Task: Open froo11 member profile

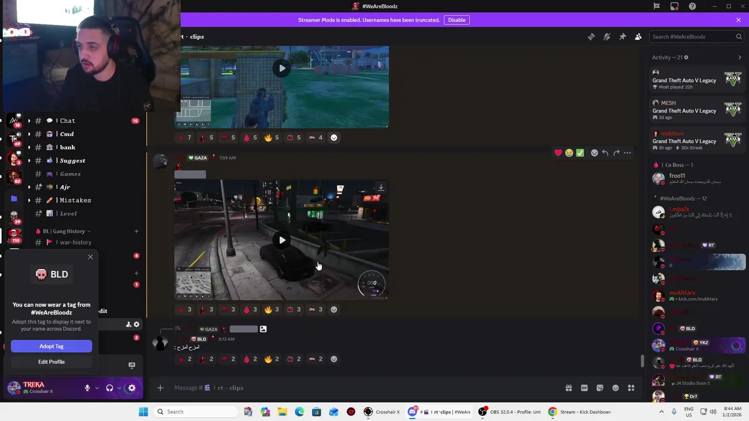Action: [698, 178]
